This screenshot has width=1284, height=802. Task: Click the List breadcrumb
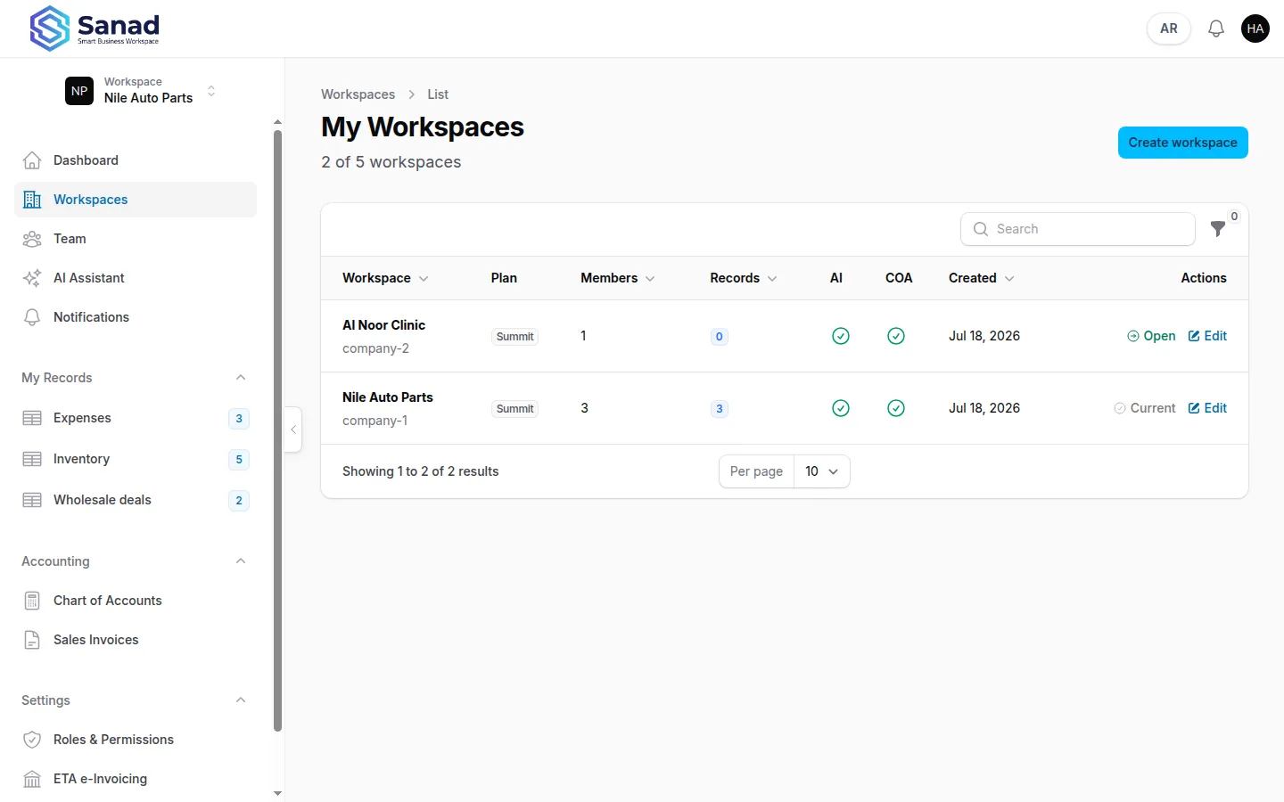tap(438, 94)
